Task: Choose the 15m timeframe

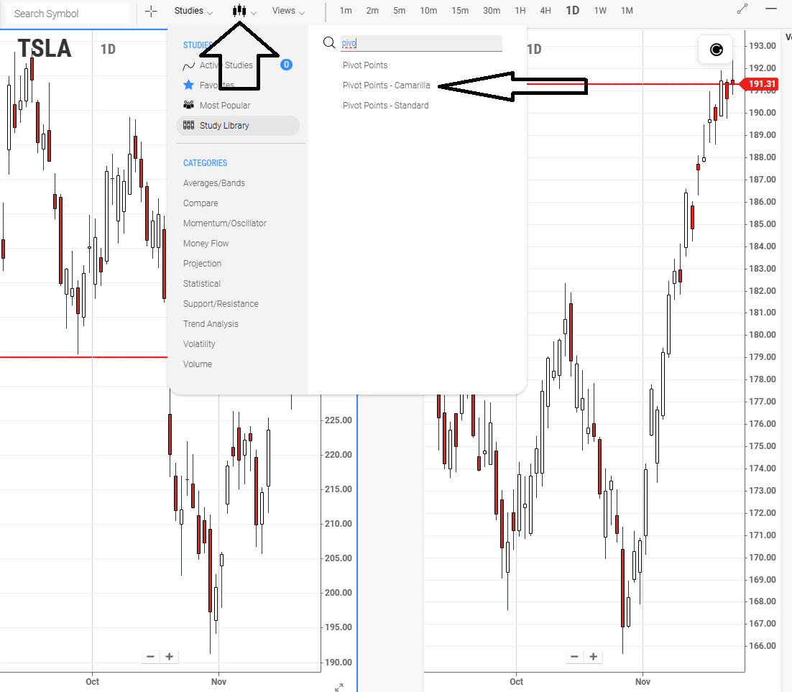Action: [460, 11]
